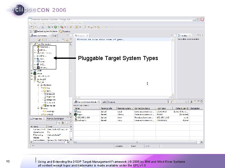Select Windows connection type entry
This screenshot has height=168, width=225.
(x=43, y=47)
